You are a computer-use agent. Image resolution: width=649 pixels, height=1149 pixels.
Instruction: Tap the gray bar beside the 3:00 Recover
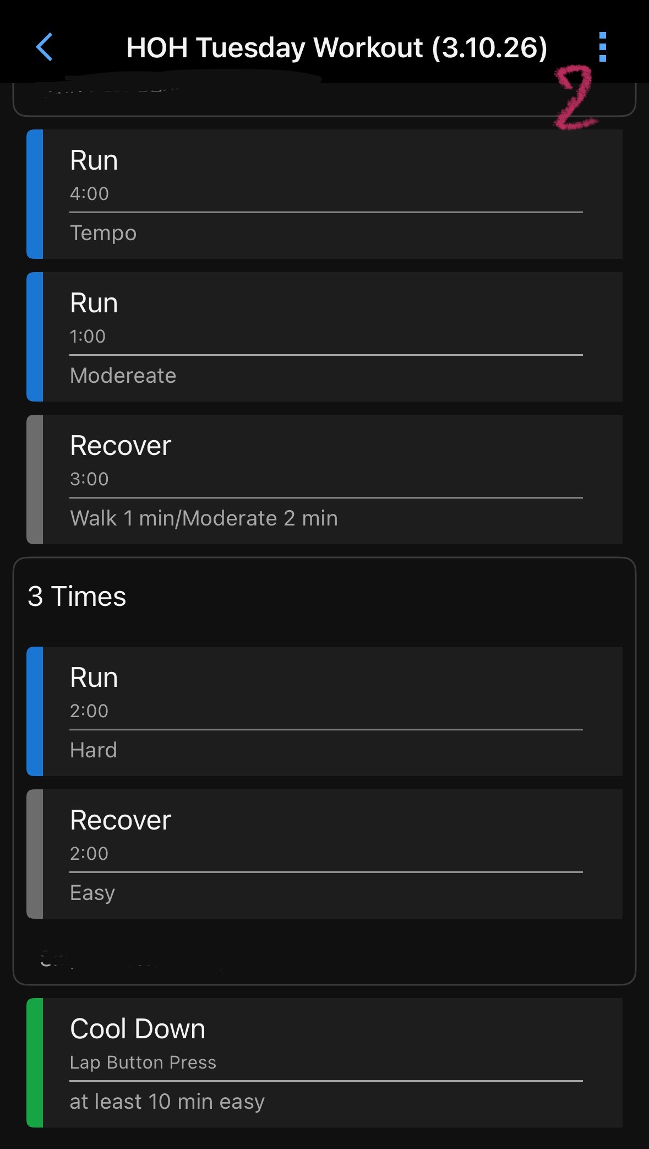(x=35, y=479)
